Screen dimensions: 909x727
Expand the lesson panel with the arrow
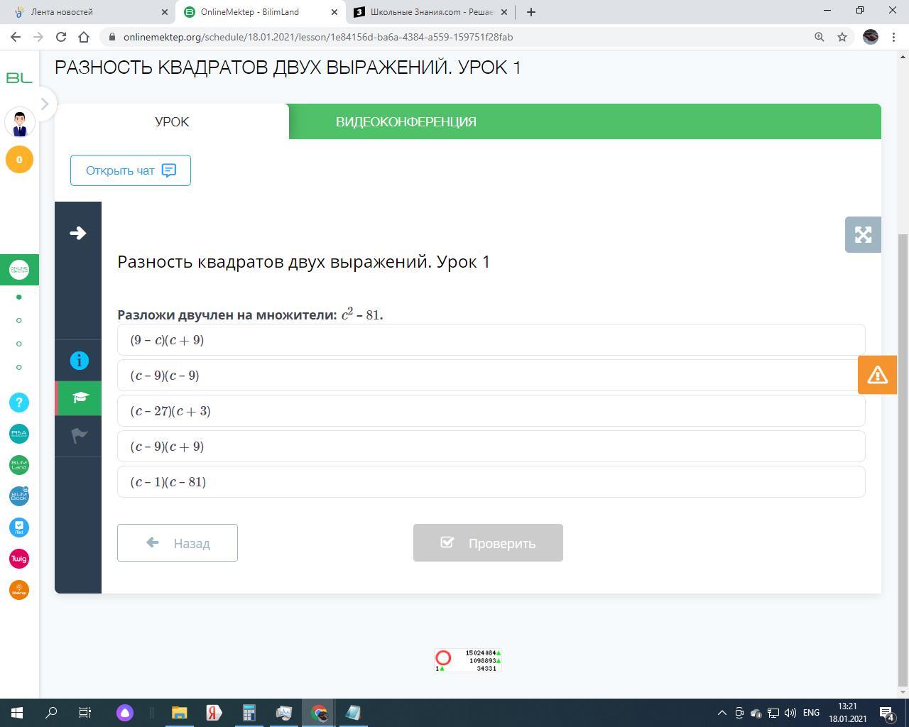click(x=78, y=234)
